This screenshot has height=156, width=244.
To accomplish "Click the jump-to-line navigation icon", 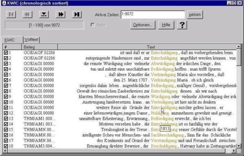I will coord(44,15).
